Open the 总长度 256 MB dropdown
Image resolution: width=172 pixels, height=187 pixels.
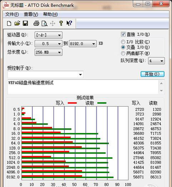(48, 52)
